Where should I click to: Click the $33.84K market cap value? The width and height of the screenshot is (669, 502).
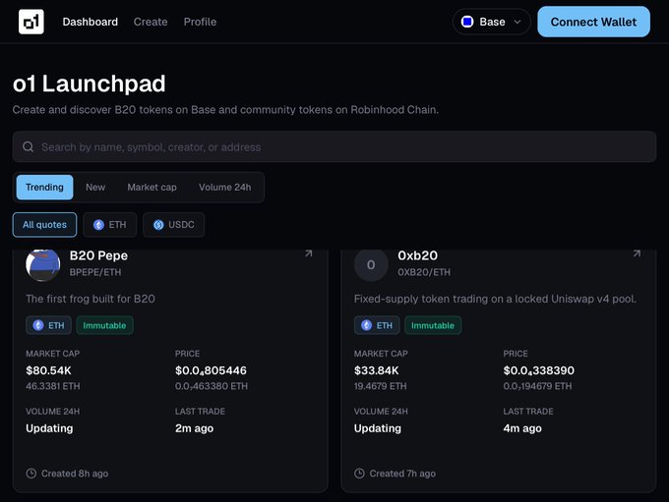[376, 370]
